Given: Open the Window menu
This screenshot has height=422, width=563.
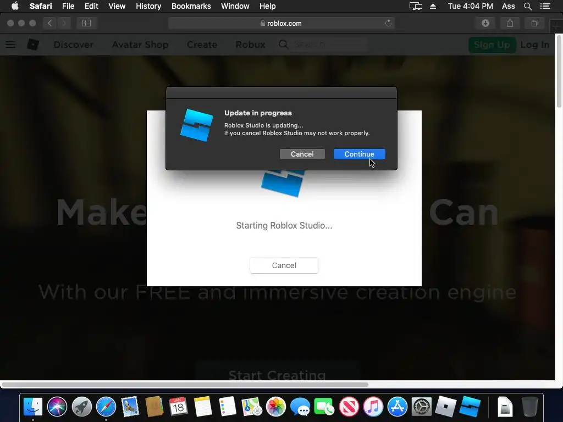Looking at the screenshot, I should (x=235, y=6).
